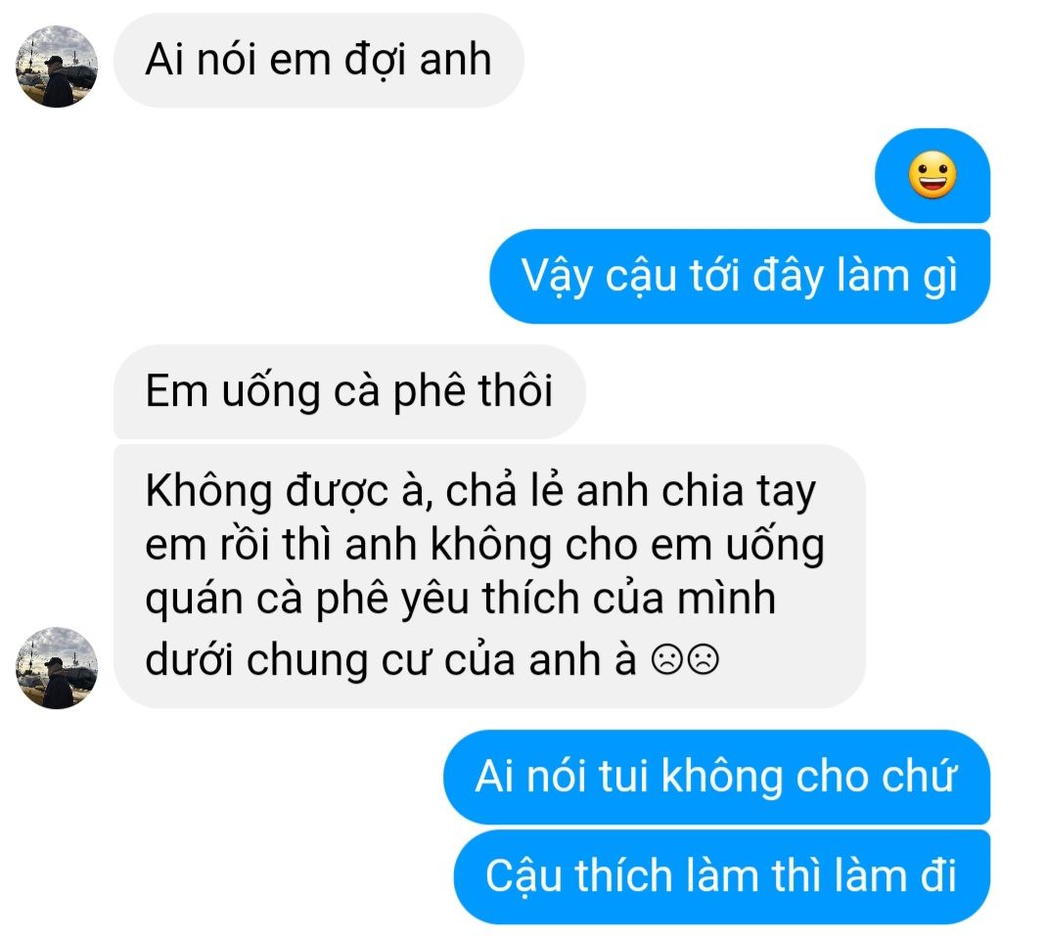Click the line starting 'Không được à'
Screen dimensions: 1043x935
(480, 492)
